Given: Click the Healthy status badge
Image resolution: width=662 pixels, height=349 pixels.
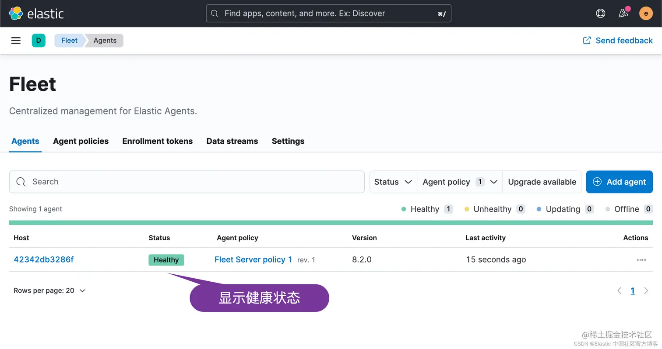Looking at the screenshot, I should tap(166, 260).
